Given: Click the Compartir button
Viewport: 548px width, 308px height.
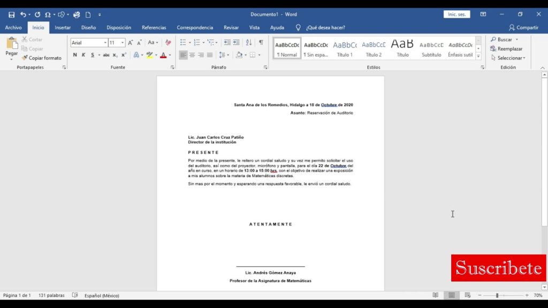Looking at the screenshot, I should point(523,28).
